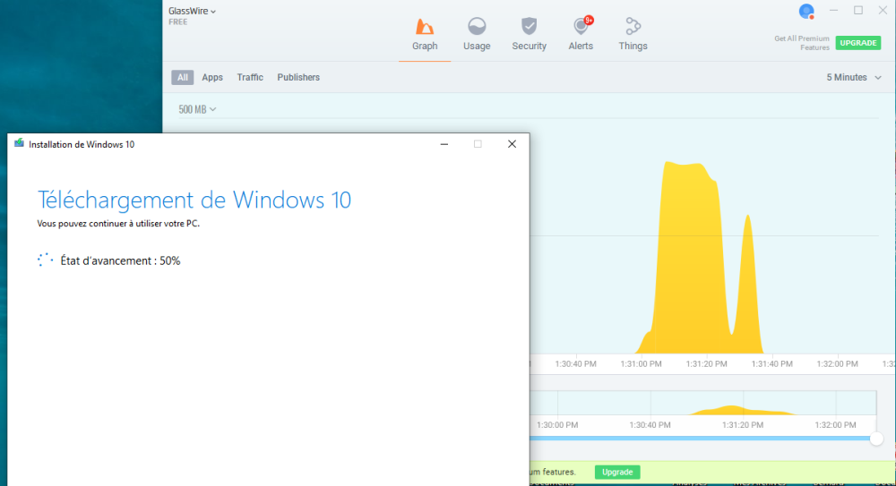Open the Security tab
Viewport: 896px width, 486px height.
[x=529, y=36]
